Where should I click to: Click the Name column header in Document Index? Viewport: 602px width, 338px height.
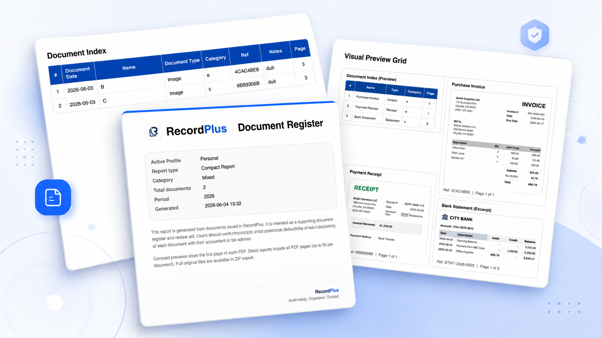click(129, 68)
